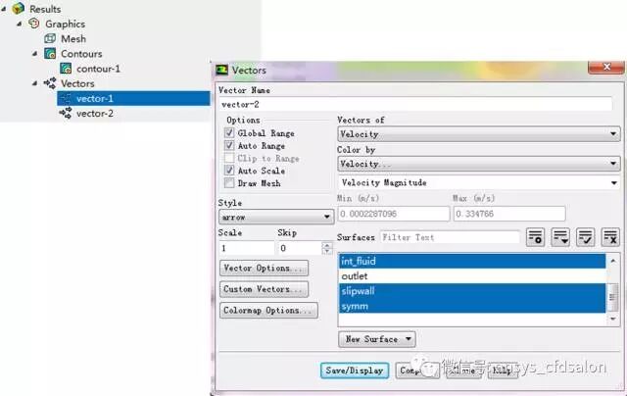
Task: Click the vector-2 tree item icon
Action: click(66, 113)
